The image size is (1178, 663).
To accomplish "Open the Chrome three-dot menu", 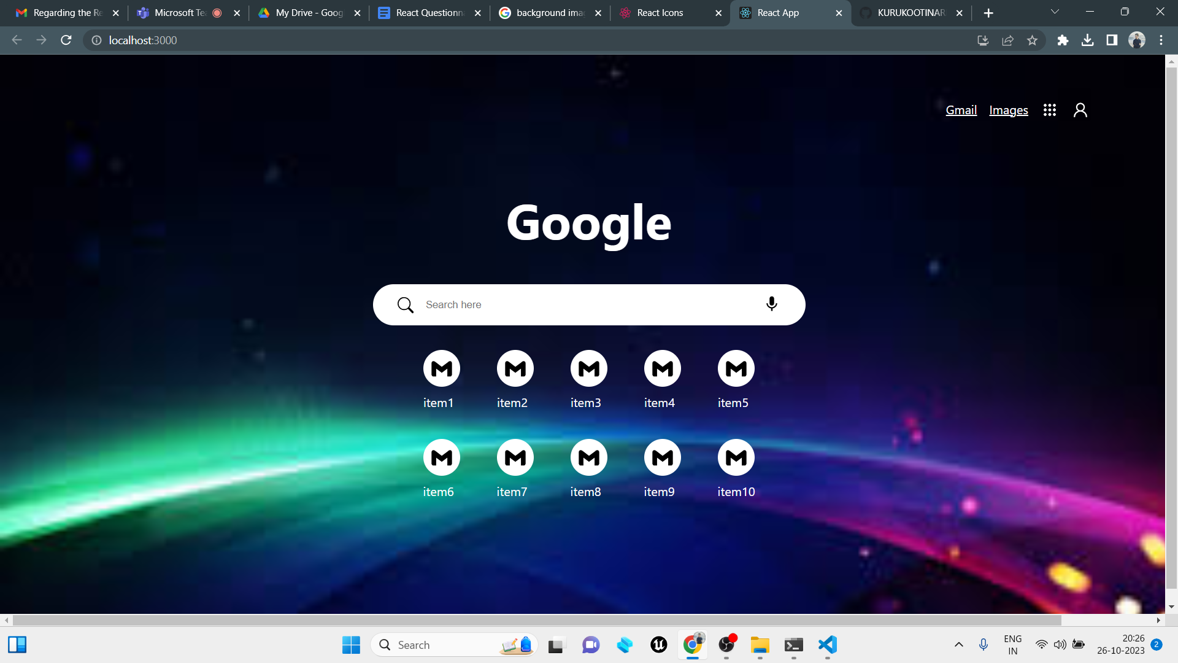I will (x=1161, y=40).
